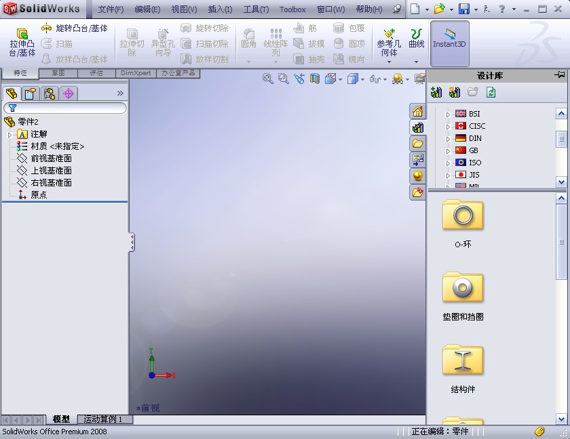Open the 异型孔向导 Hole Wizard
Viewport: 570px width, 439px height.
click(x=162, y=43)
